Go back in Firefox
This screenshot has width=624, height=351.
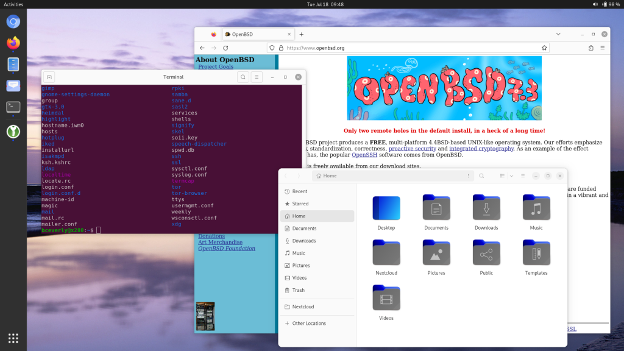(202, 48)
